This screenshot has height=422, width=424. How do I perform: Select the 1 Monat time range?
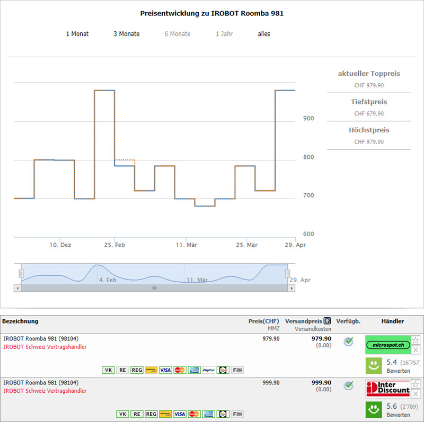click(77, 34)
